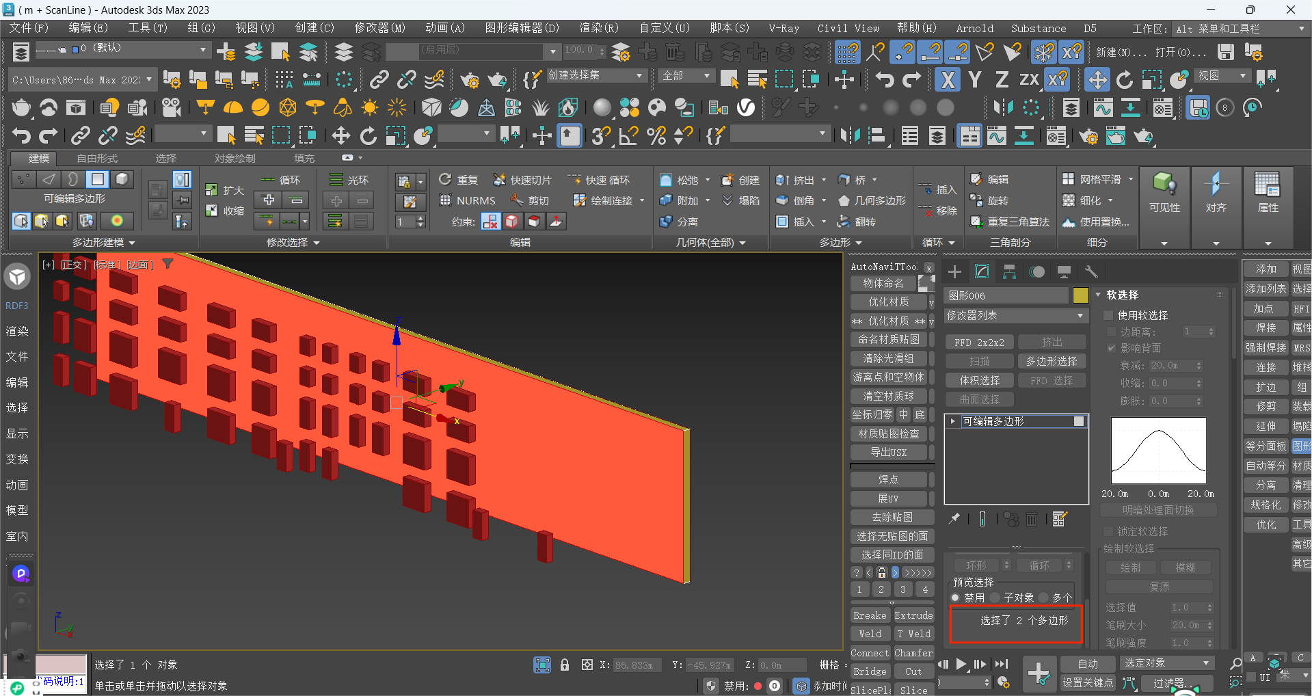
Task: Select the 子对象 preview selection radio
Action: [x=995, y=598]
